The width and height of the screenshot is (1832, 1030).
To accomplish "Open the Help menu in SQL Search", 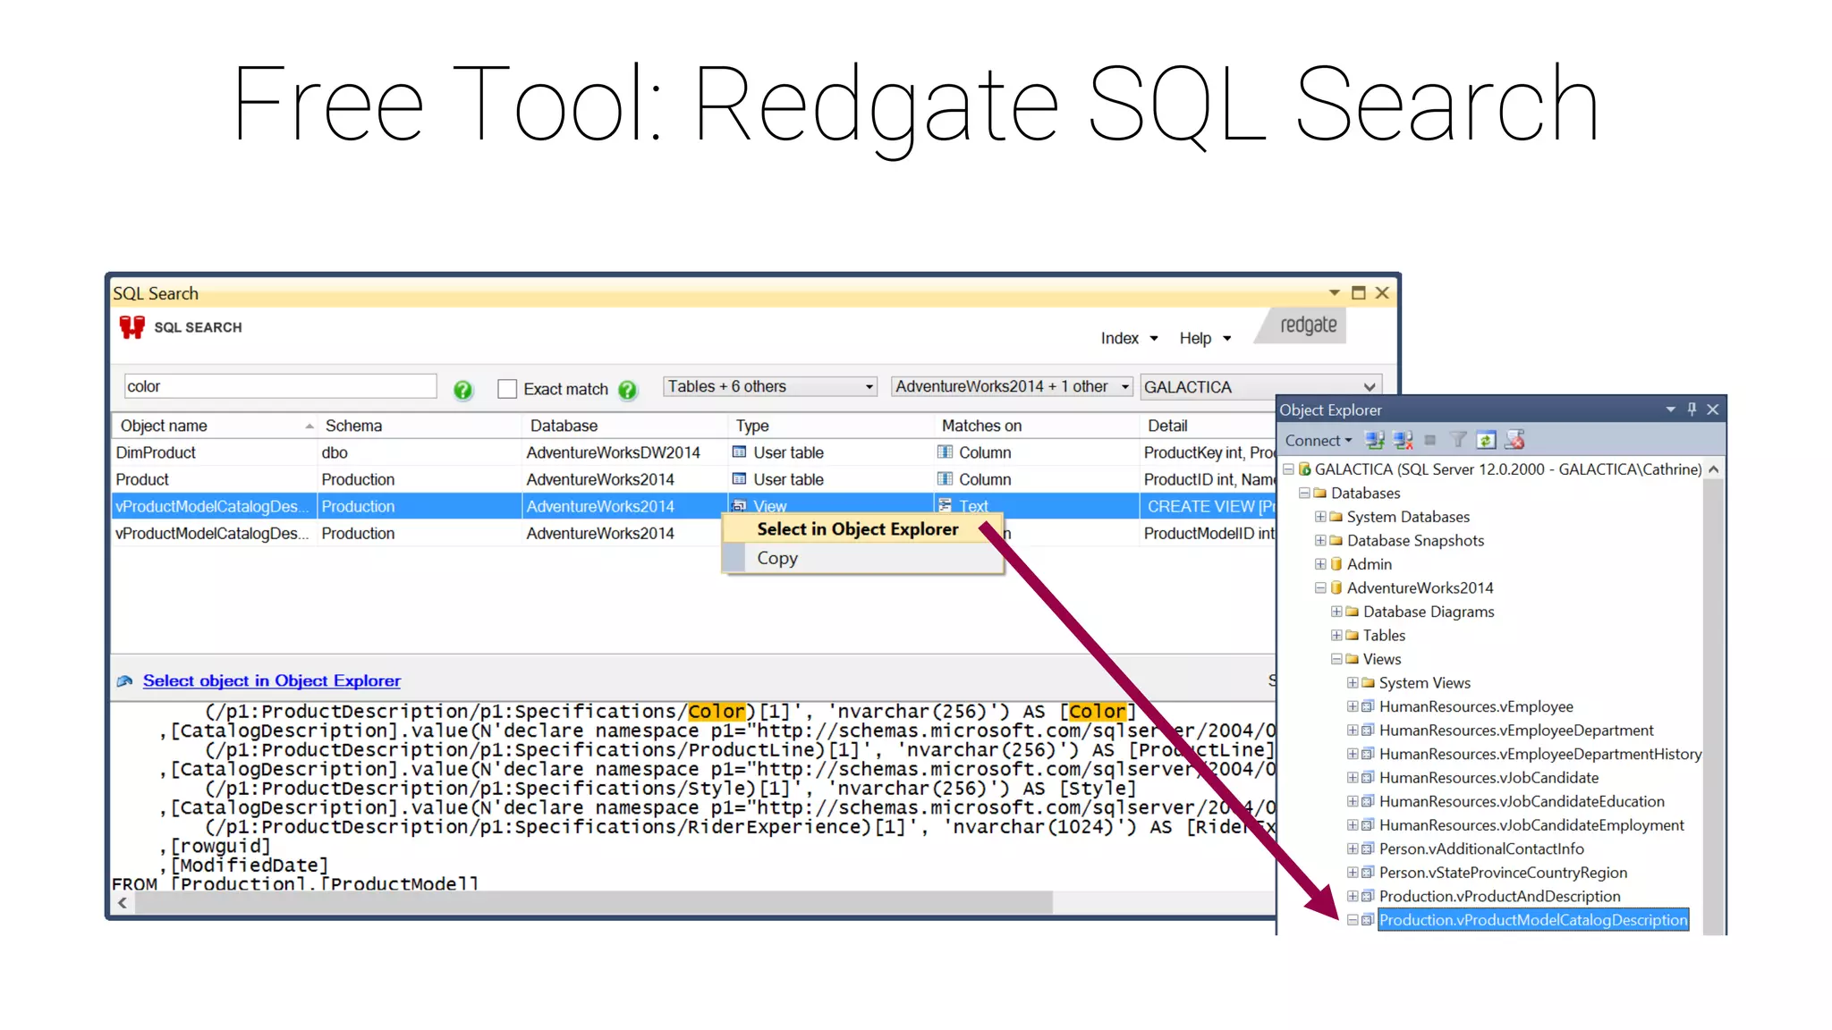I will [1205, 338].
